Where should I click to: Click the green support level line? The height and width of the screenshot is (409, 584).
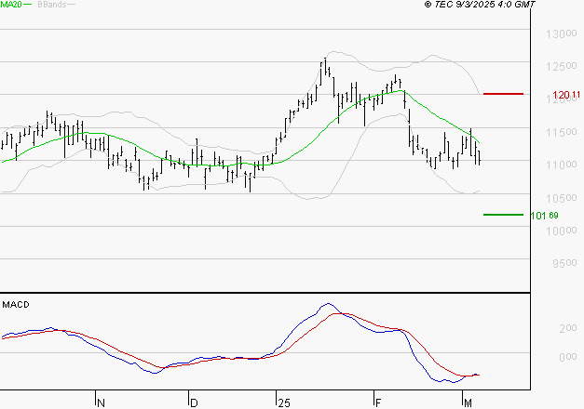503,215
